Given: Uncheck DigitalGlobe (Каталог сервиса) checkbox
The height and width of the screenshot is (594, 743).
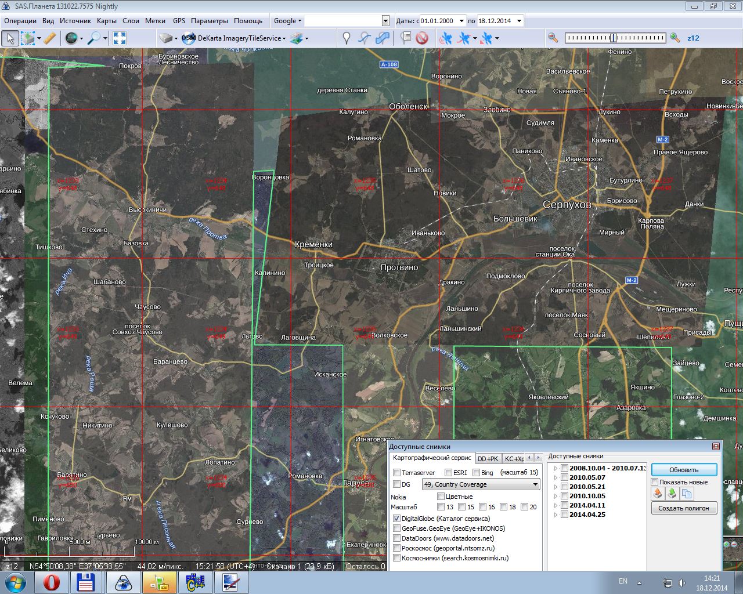Looking at the screenshot, I should tap(397, 519).
